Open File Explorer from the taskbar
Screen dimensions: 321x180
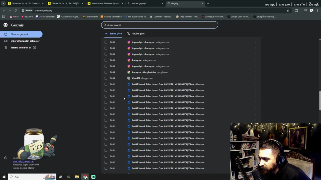click(77, 177)
